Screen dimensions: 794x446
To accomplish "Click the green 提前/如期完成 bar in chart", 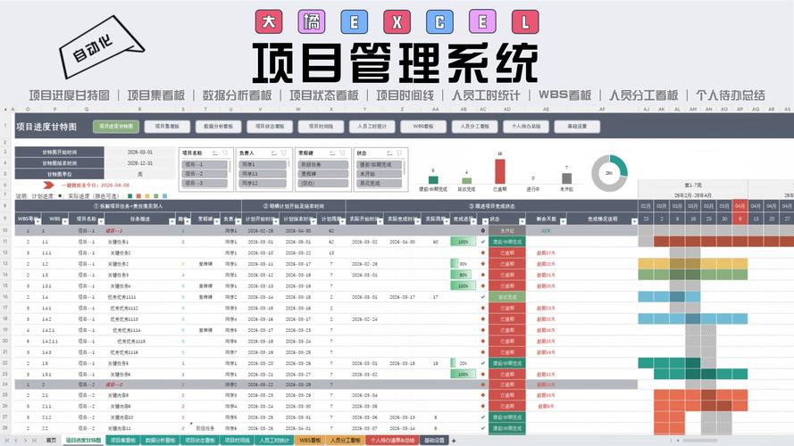I will coord(433,180).
